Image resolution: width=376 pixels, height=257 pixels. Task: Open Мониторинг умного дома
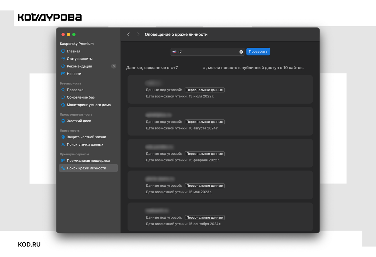point(88,105)
